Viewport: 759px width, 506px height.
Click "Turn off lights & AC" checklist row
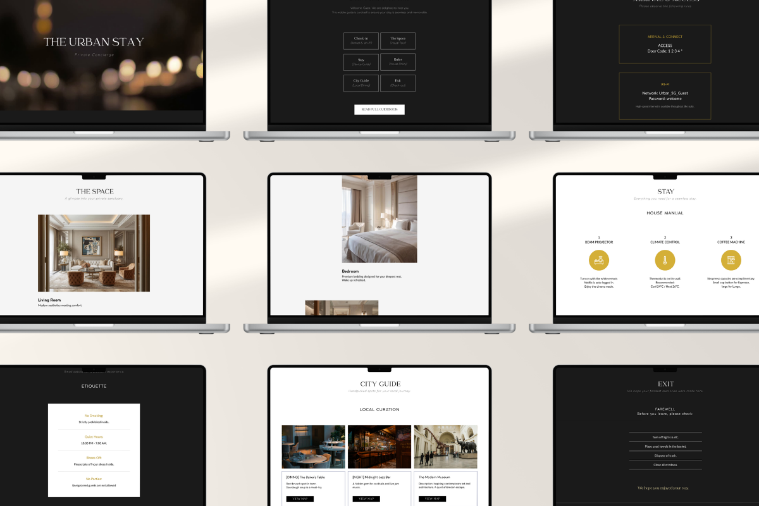pyautogui.click(x=665, y=437)
